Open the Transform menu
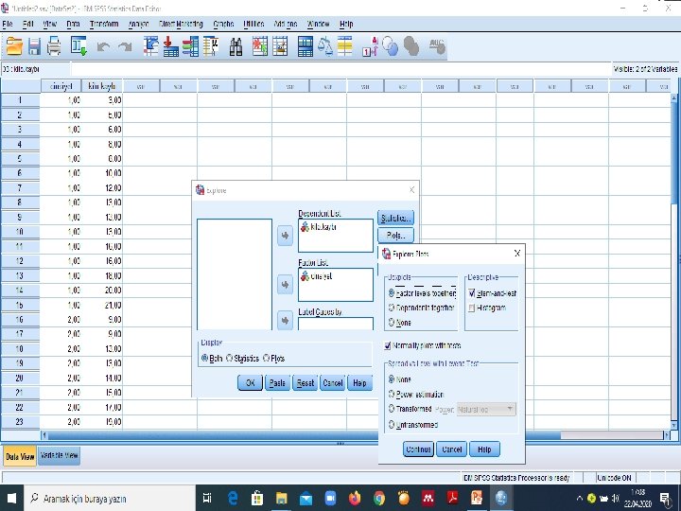 point(104,24)
